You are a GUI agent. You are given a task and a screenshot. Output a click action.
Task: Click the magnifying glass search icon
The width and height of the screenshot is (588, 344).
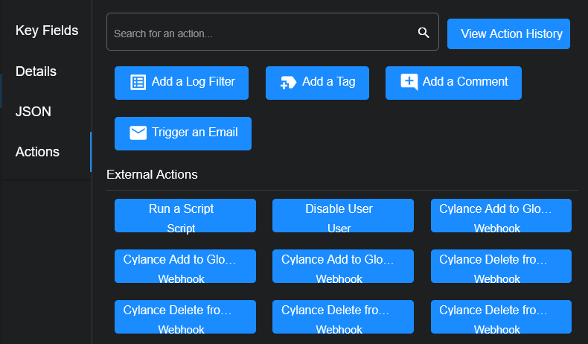(x=424, y=33)
